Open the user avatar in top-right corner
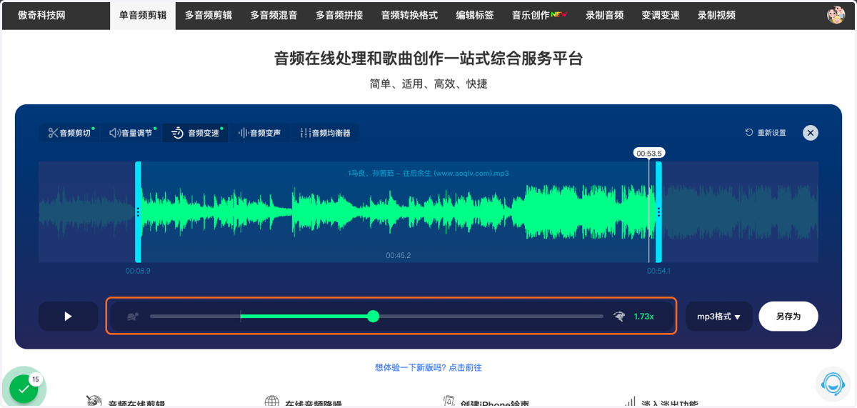This screenshot has height=408, width=857. [x=836, y=15]
